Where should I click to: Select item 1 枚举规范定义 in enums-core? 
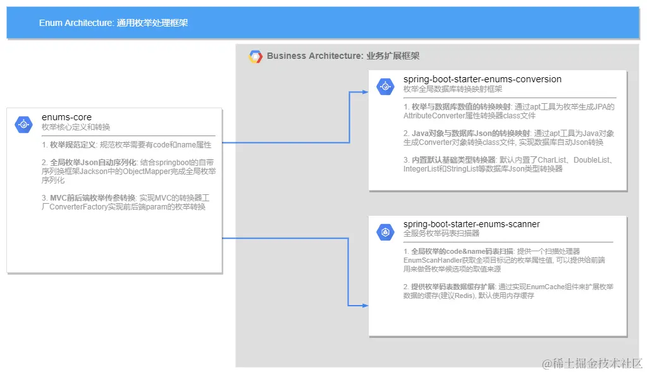(x=126, y=145)
